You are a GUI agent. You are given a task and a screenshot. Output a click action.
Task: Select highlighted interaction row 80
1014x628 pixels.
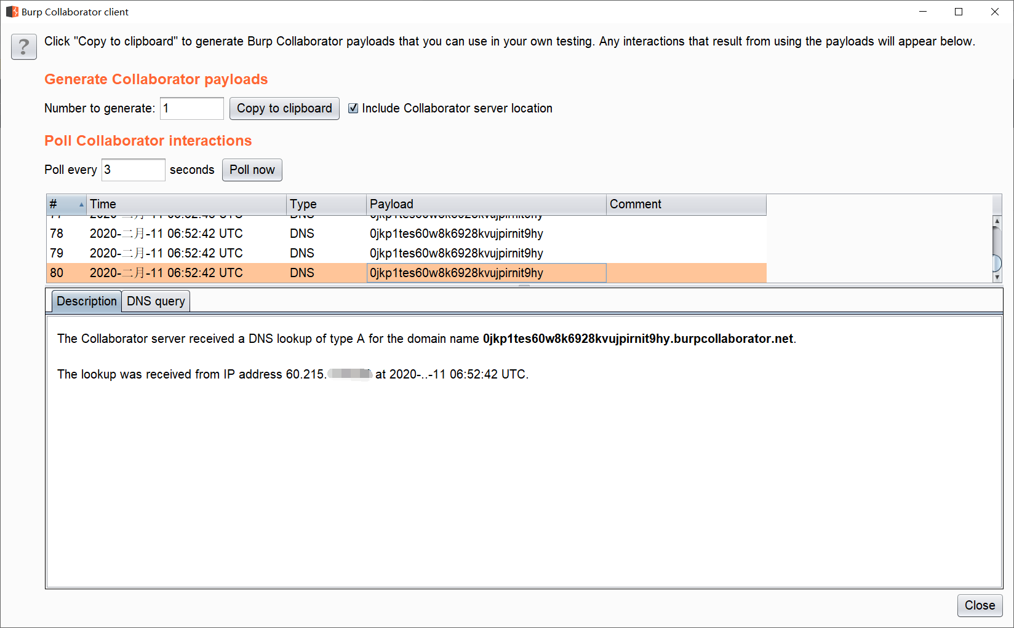(406, 273)
